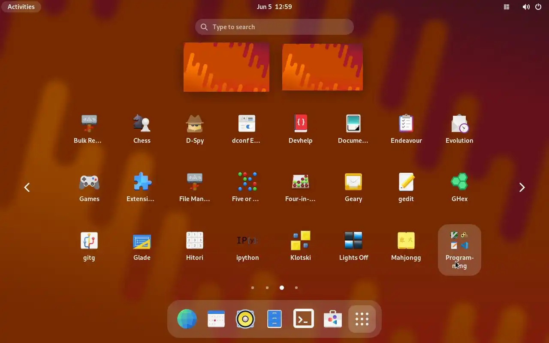Jump to the second app page dot
The image size is (549, 343).
267,288
